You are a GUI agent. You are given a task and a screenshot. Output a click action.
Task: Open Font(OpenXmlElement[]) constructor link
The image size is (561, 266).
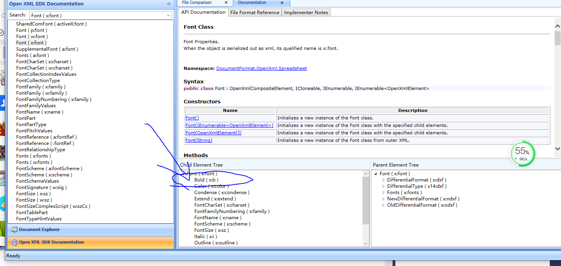pos(213,133)
